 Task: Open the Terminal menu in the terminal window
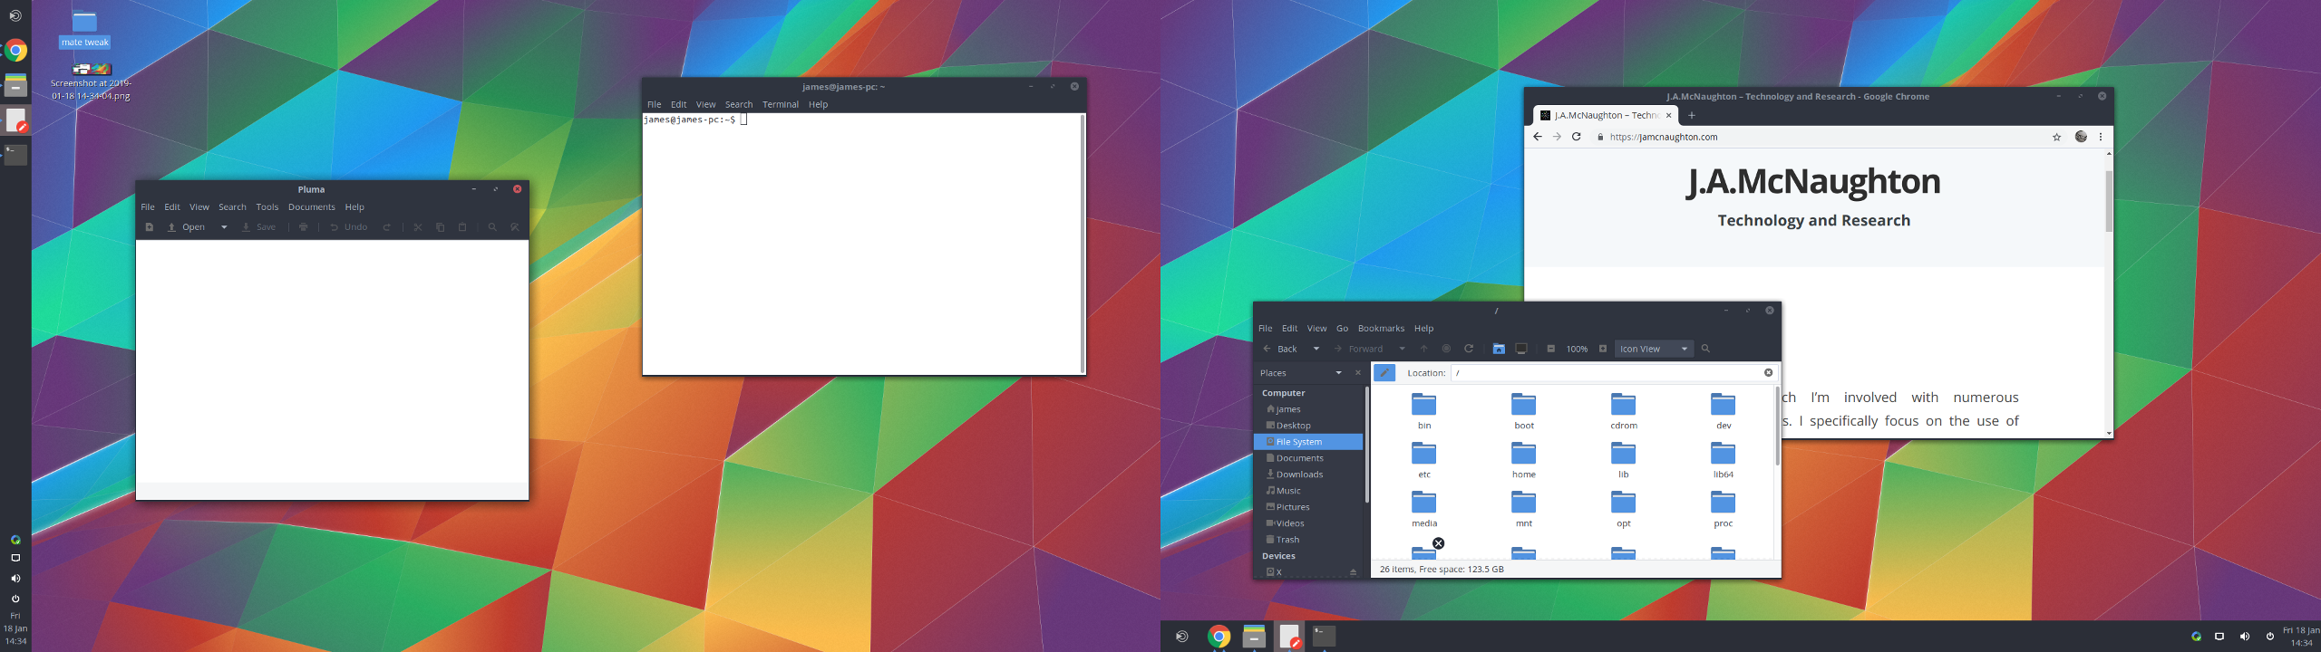pyautogui.click(x=780, y=105)
